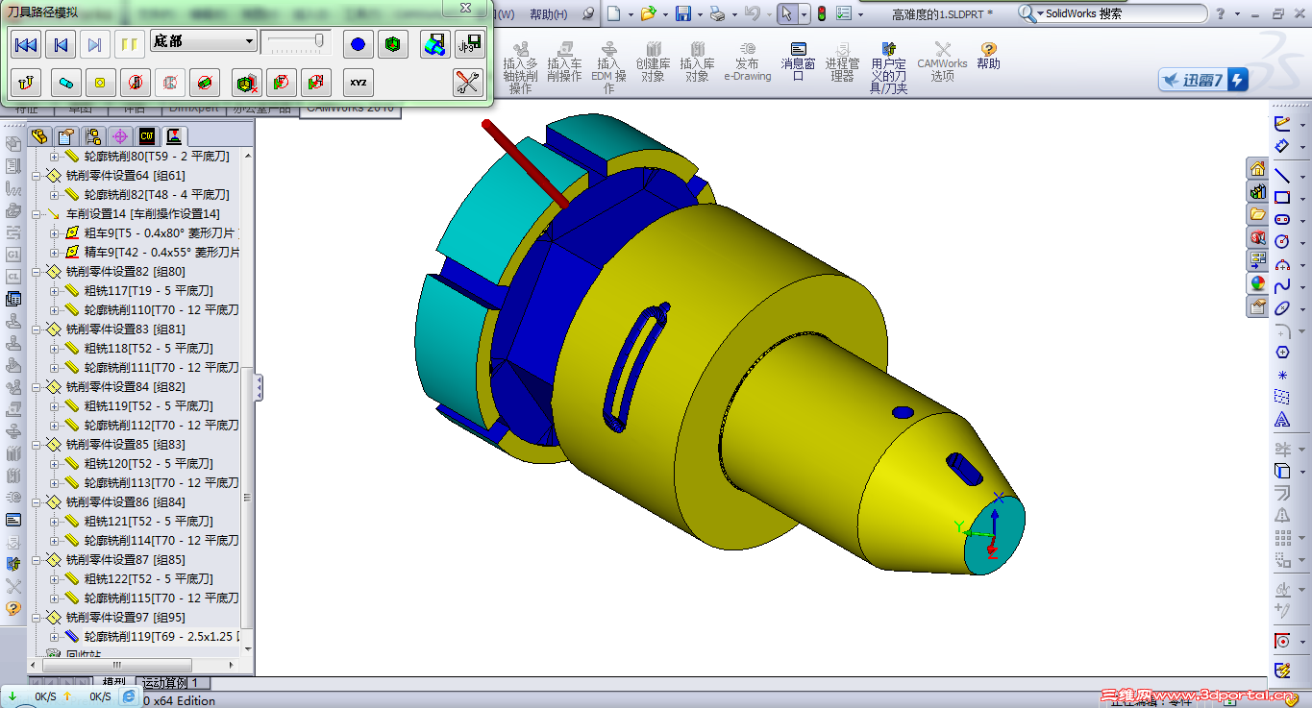Select 轮廓铣削110[T70 operation row
1312x708 pixels.
(x=152, y=310)
